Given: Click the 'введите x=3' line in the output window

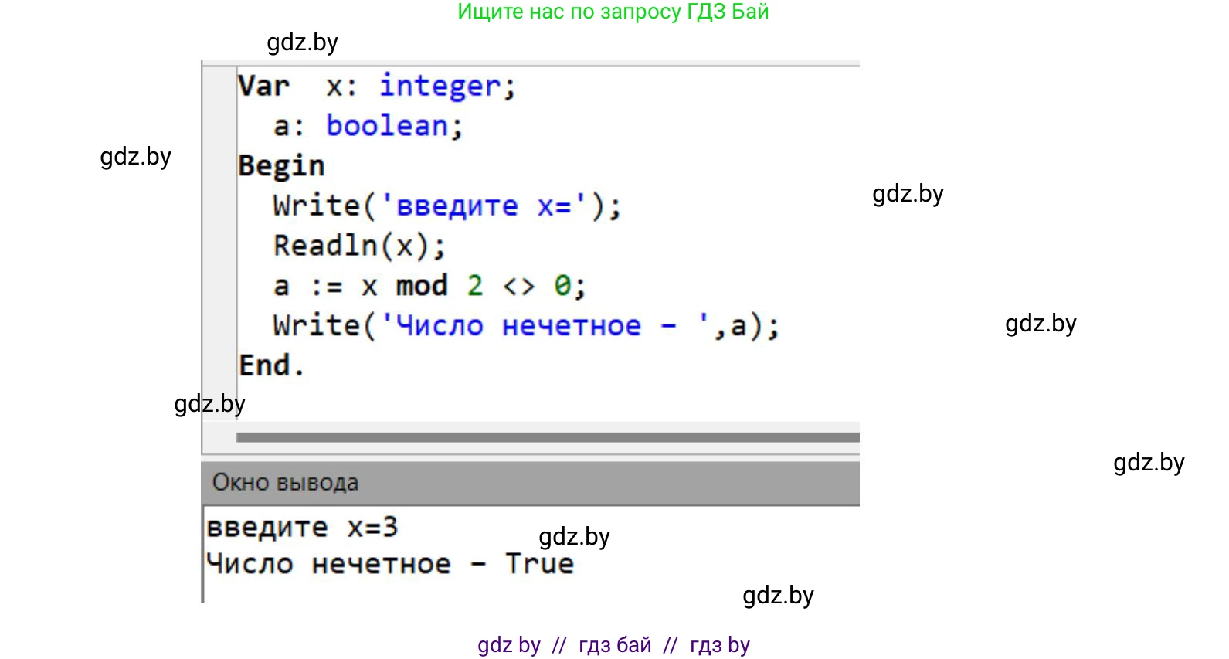Looking at the screenshot, I should tap(302, 528).
